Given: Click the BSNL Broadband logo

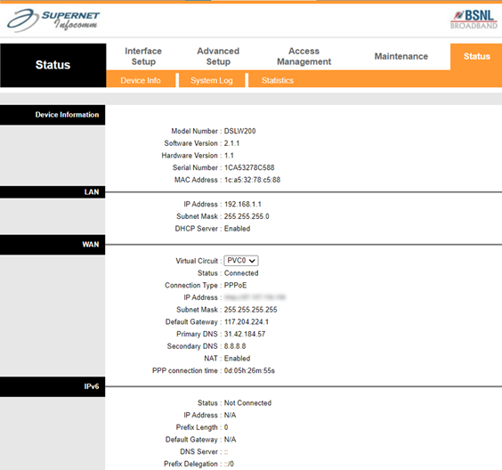Looking at the screenshot, I should (x=474, y=20).
